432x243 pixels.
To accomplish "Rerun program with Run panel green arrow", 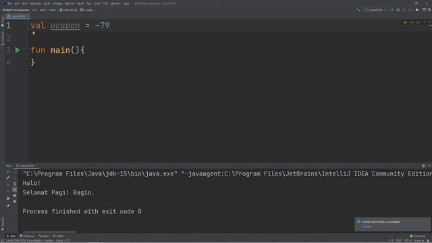I will [8, 172].
